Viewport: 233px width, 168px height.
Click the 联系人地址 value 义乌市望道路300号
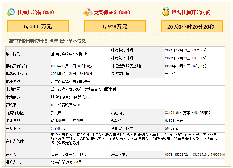[66, 163]
